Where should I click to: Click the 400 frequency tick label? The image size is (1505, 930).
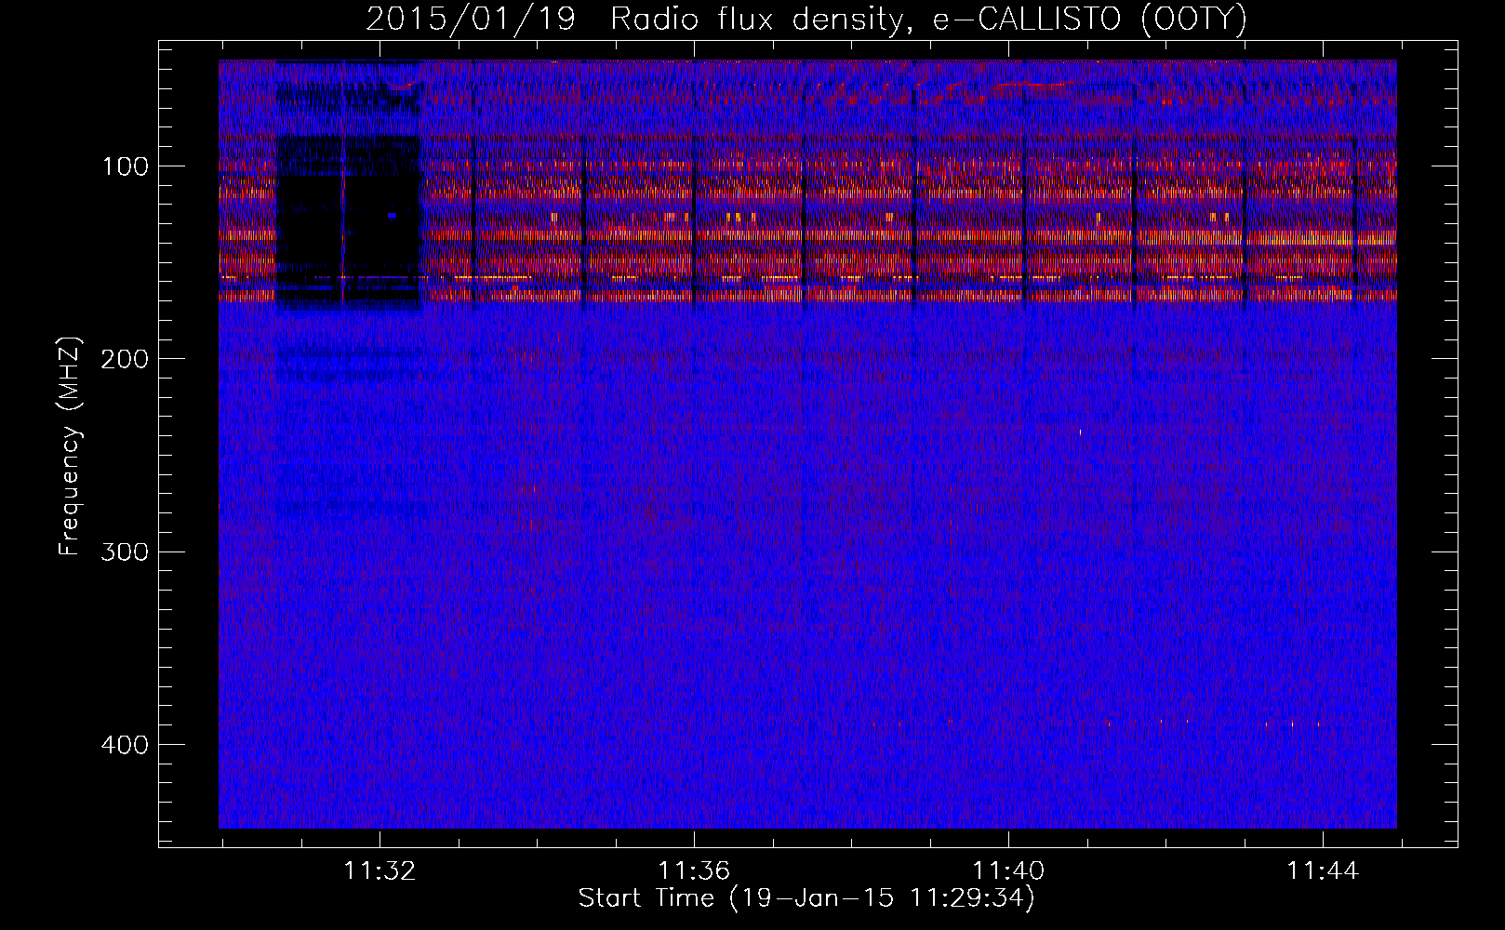pos(125,745)
